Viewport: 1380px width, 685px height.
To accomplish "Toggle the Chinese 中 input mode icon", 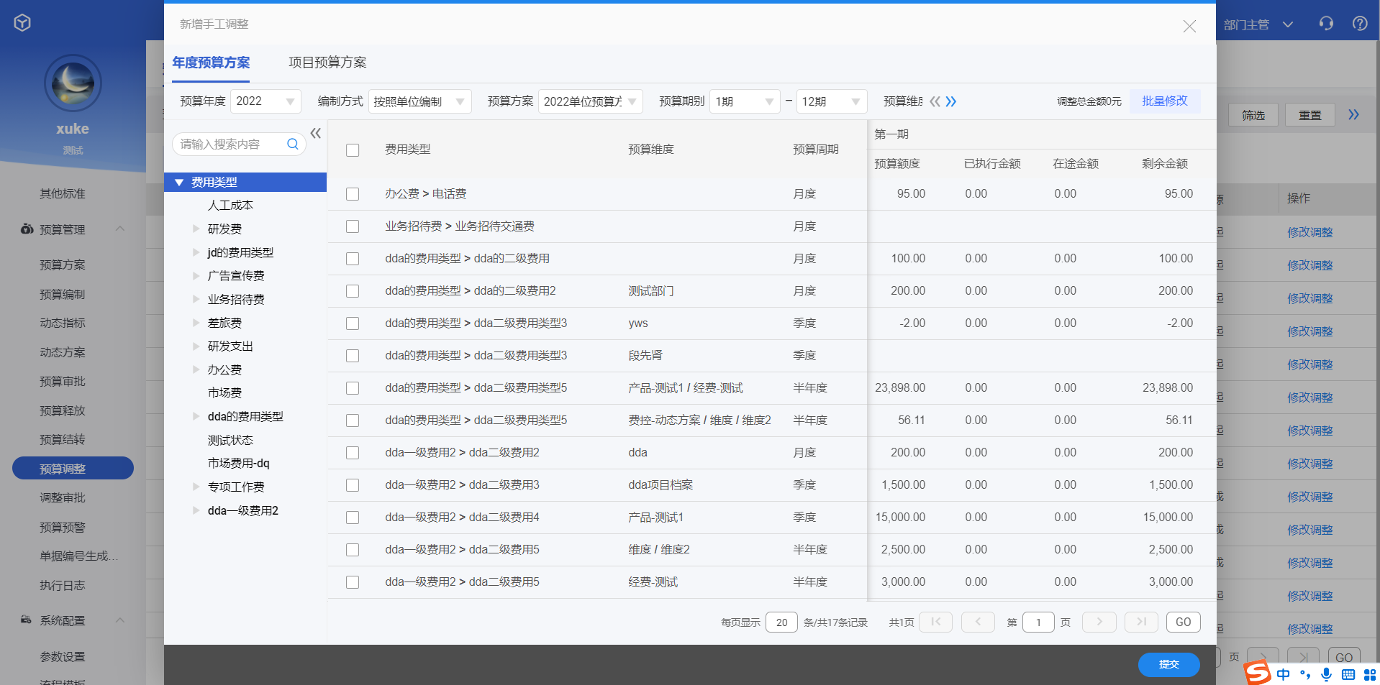I will 1284,674.
